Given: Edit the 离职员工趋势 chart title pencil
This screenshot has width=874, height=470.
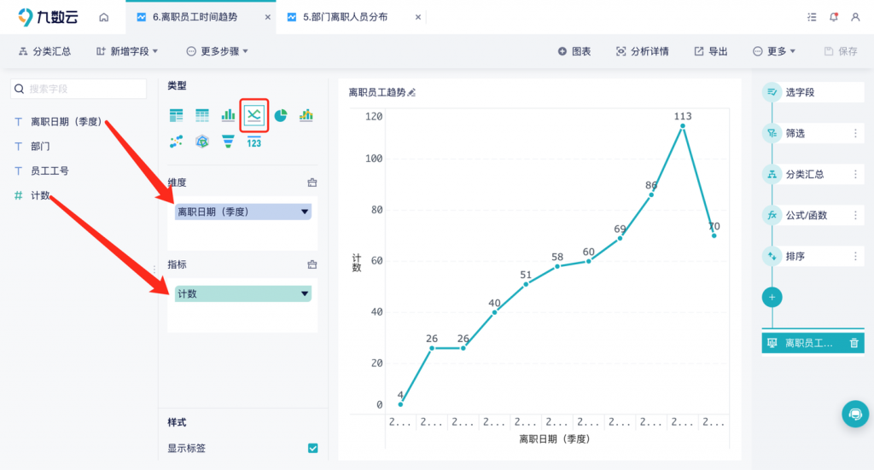Looking at the screenshot, I should point(411,92).
